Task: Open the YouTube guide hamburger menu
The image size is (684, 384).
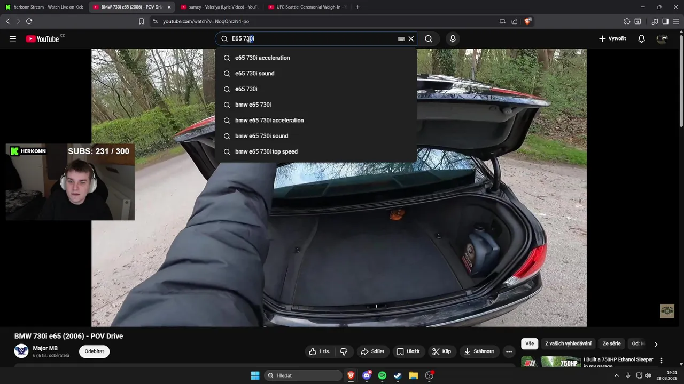Action: pos(13,38)
